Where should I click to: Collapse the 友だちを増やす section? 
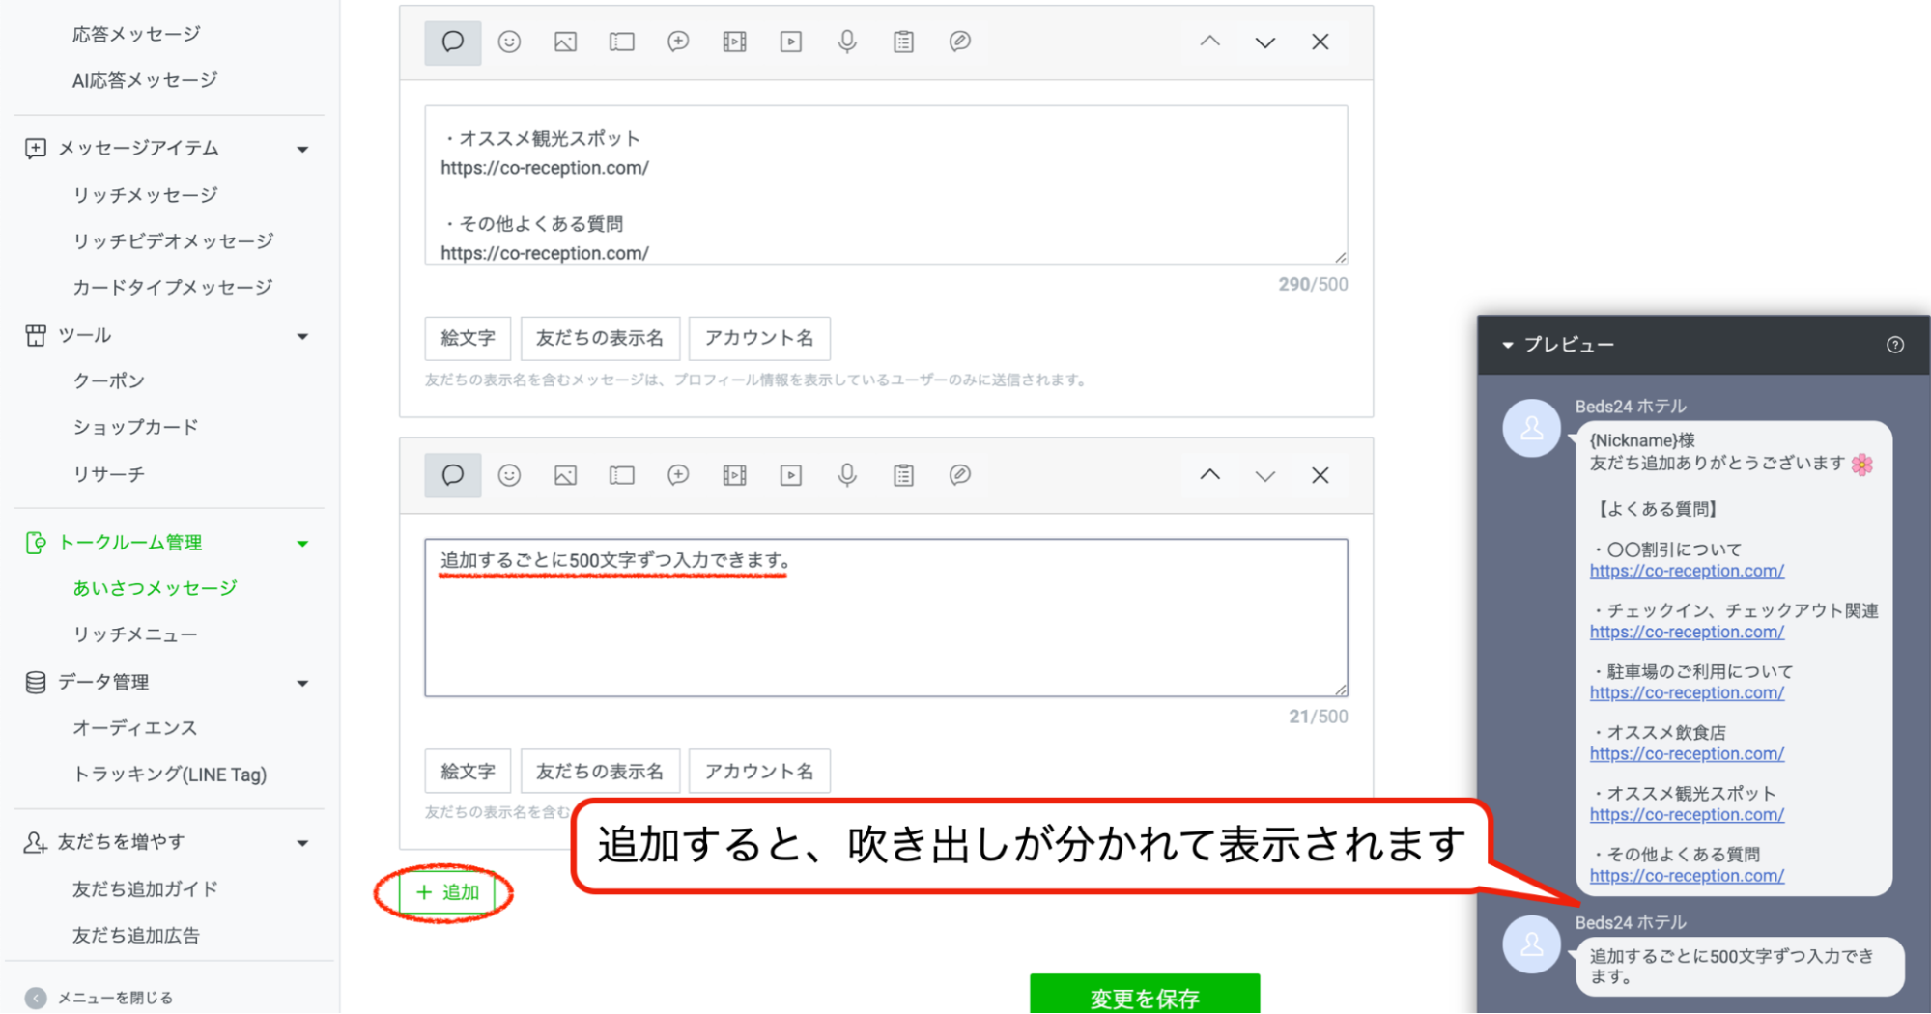[x=302, y=843]
